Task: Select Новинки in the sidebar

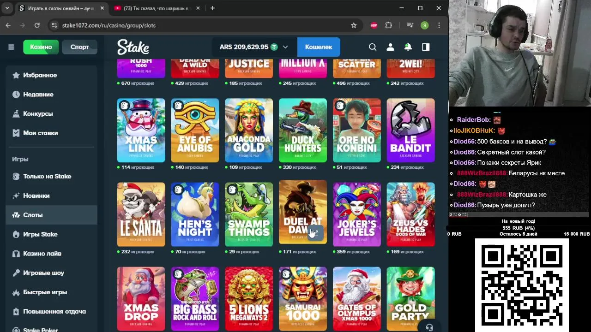Action: pyautogui.click(x=52, y=196)
